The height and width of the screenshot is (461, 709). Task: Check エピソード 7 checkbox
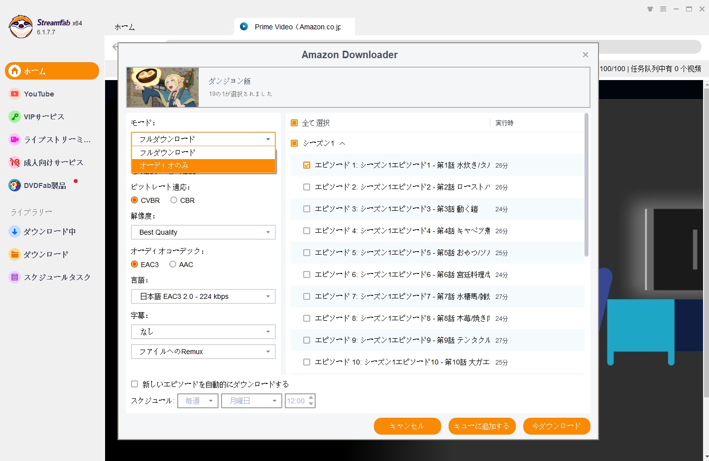tap(307, 296)
